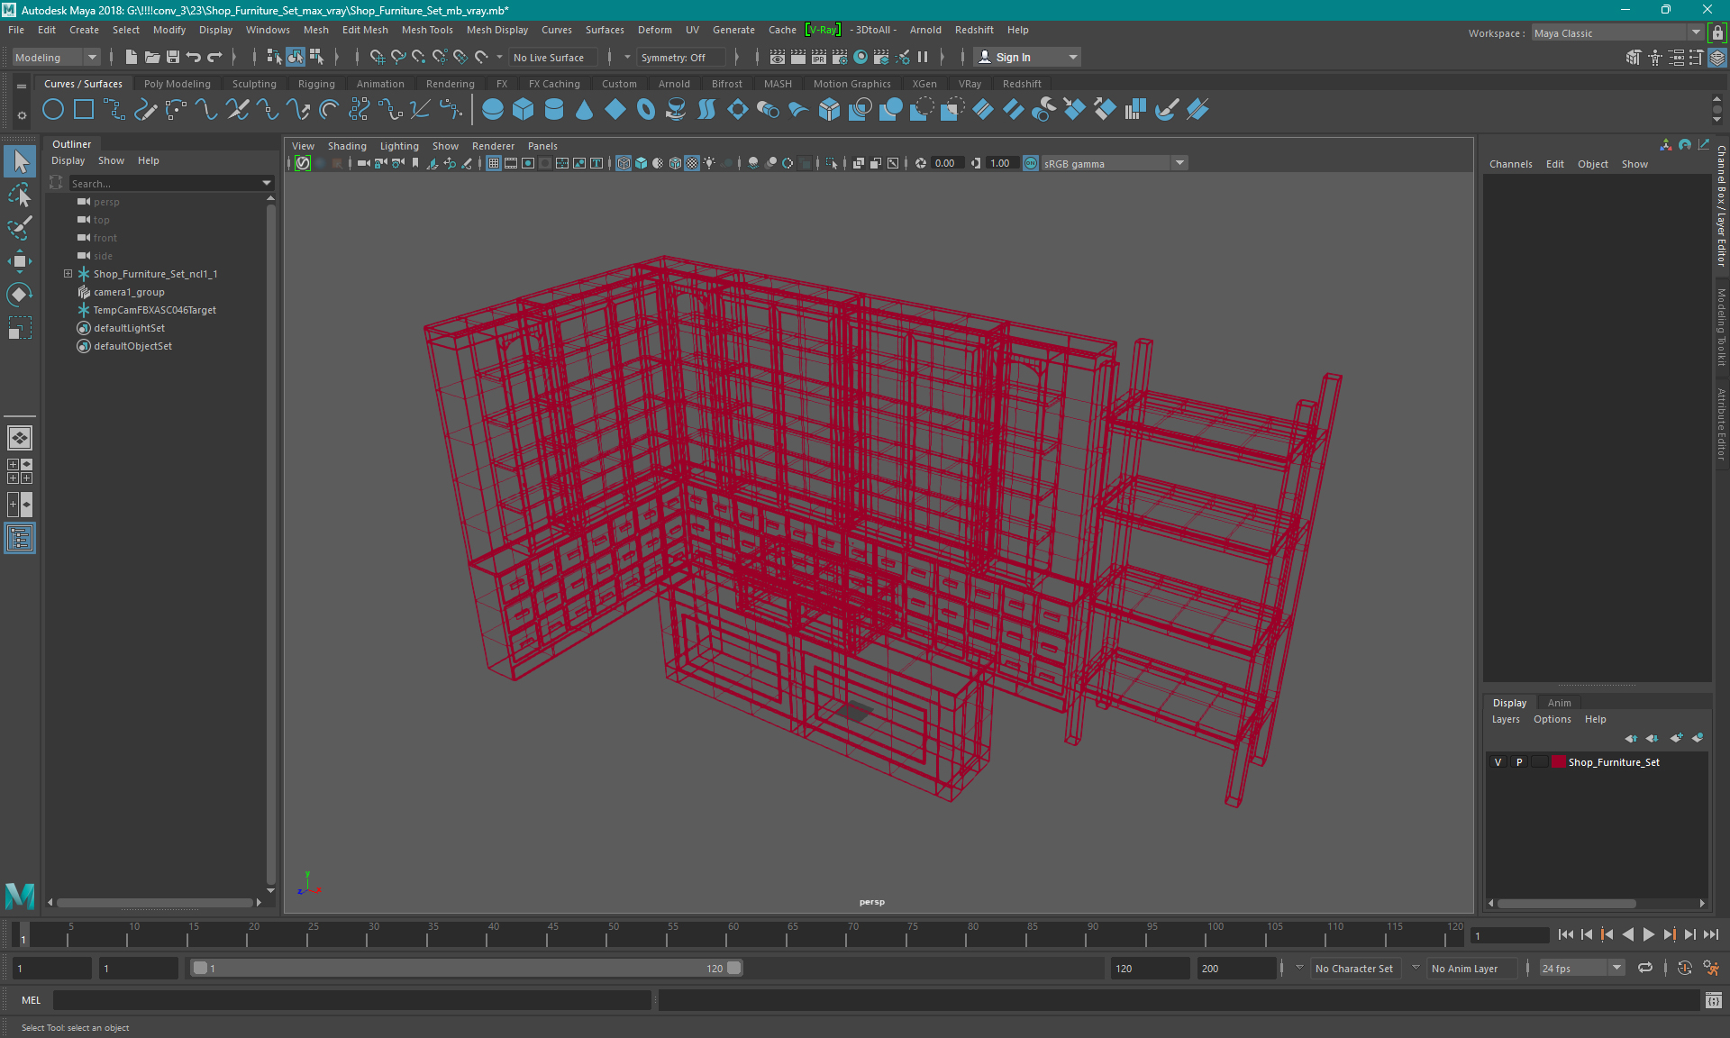
Task: Switch to Poly Modeling shelf tab
Action: pyautogui.click(x=177, y=84)
